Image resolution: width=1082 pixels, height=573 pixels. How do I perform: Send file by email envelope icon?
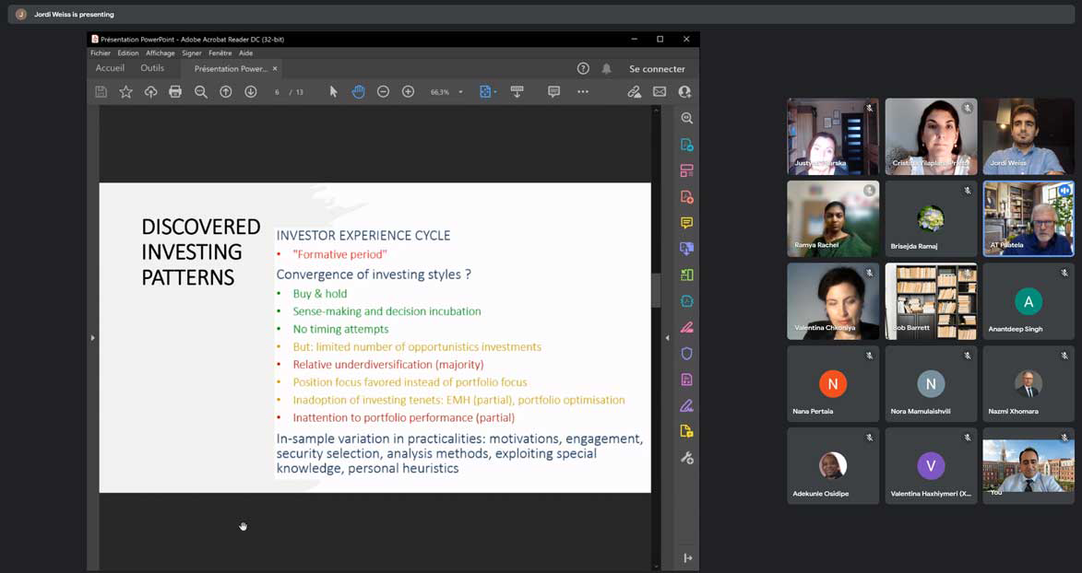coord(660,92)
